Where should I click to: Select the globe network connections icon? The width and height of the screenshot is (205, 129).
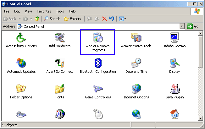[136, 114]
